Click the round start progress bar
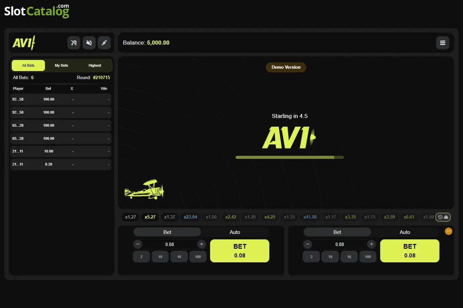Viewport: 463px width, 308px height. [290, 157]
